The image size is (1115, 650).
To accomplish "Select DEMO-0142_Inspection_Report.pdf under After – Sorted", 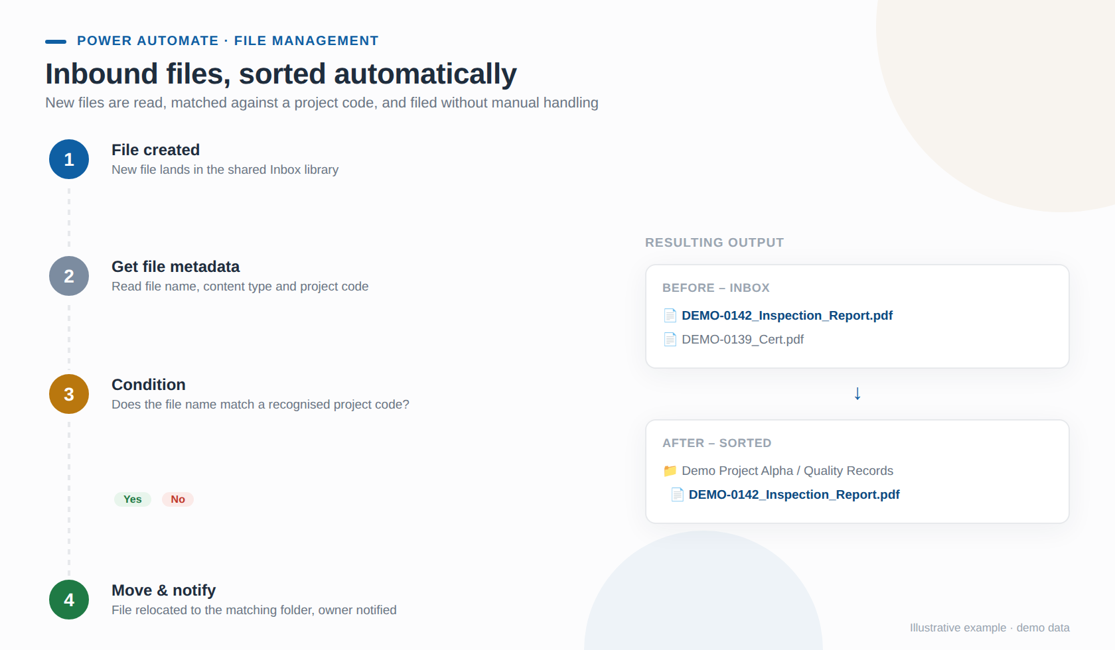I will coord(794,495).
